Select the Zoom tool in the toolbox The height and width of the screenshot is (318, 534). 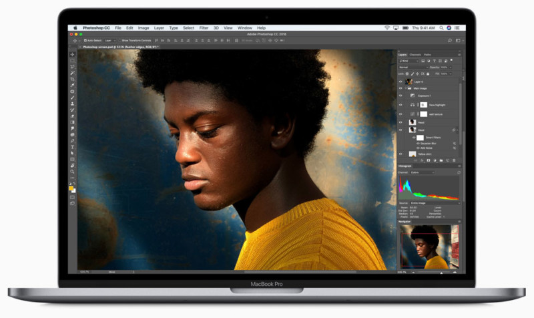coord(72,172)
